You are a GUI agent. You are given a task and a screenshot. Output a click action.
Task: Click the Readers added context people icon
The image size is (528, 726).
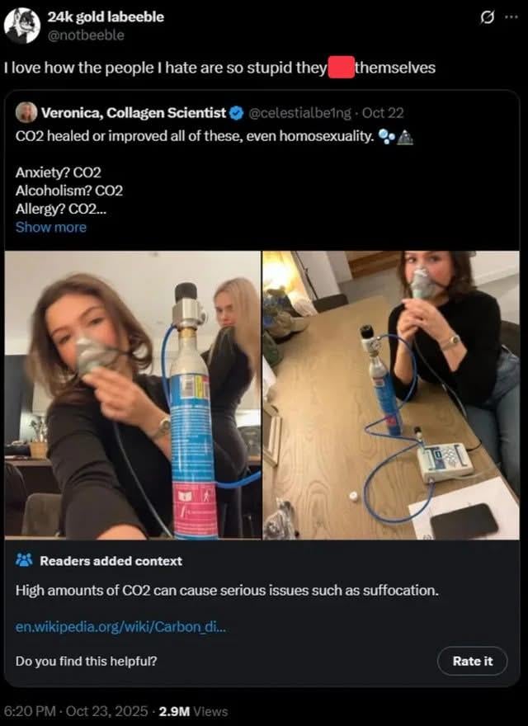25,561
